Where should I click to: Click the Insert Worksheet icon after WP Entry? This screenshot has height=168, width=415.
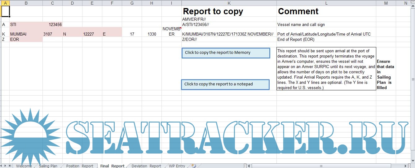(194, 166)
